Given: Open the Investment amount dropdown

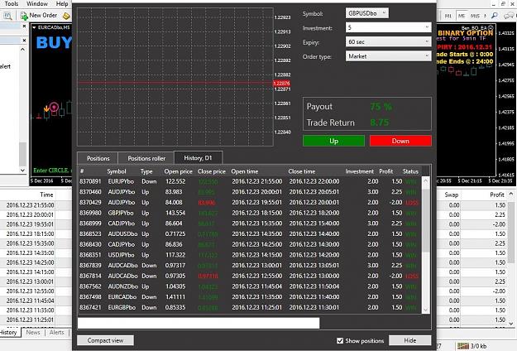Looking at the screenshot, I should (389, 27).
